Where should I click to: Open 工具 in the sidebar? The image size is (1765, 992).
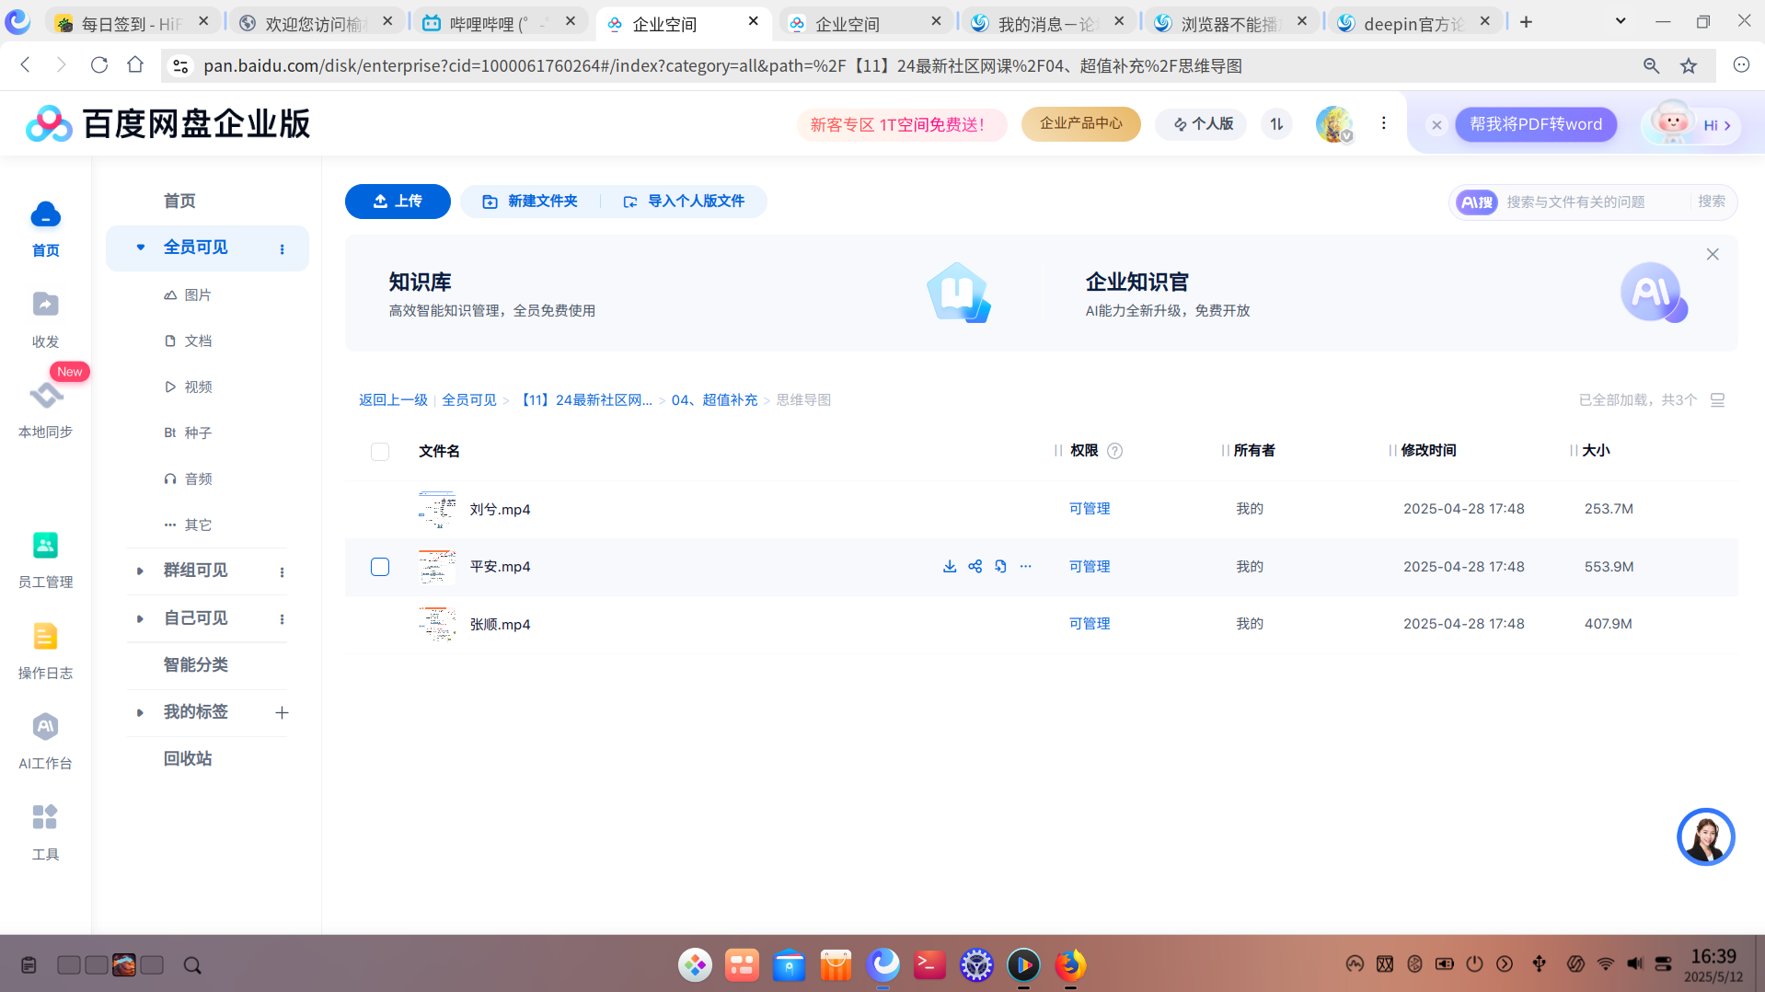(x=45, y=831)
